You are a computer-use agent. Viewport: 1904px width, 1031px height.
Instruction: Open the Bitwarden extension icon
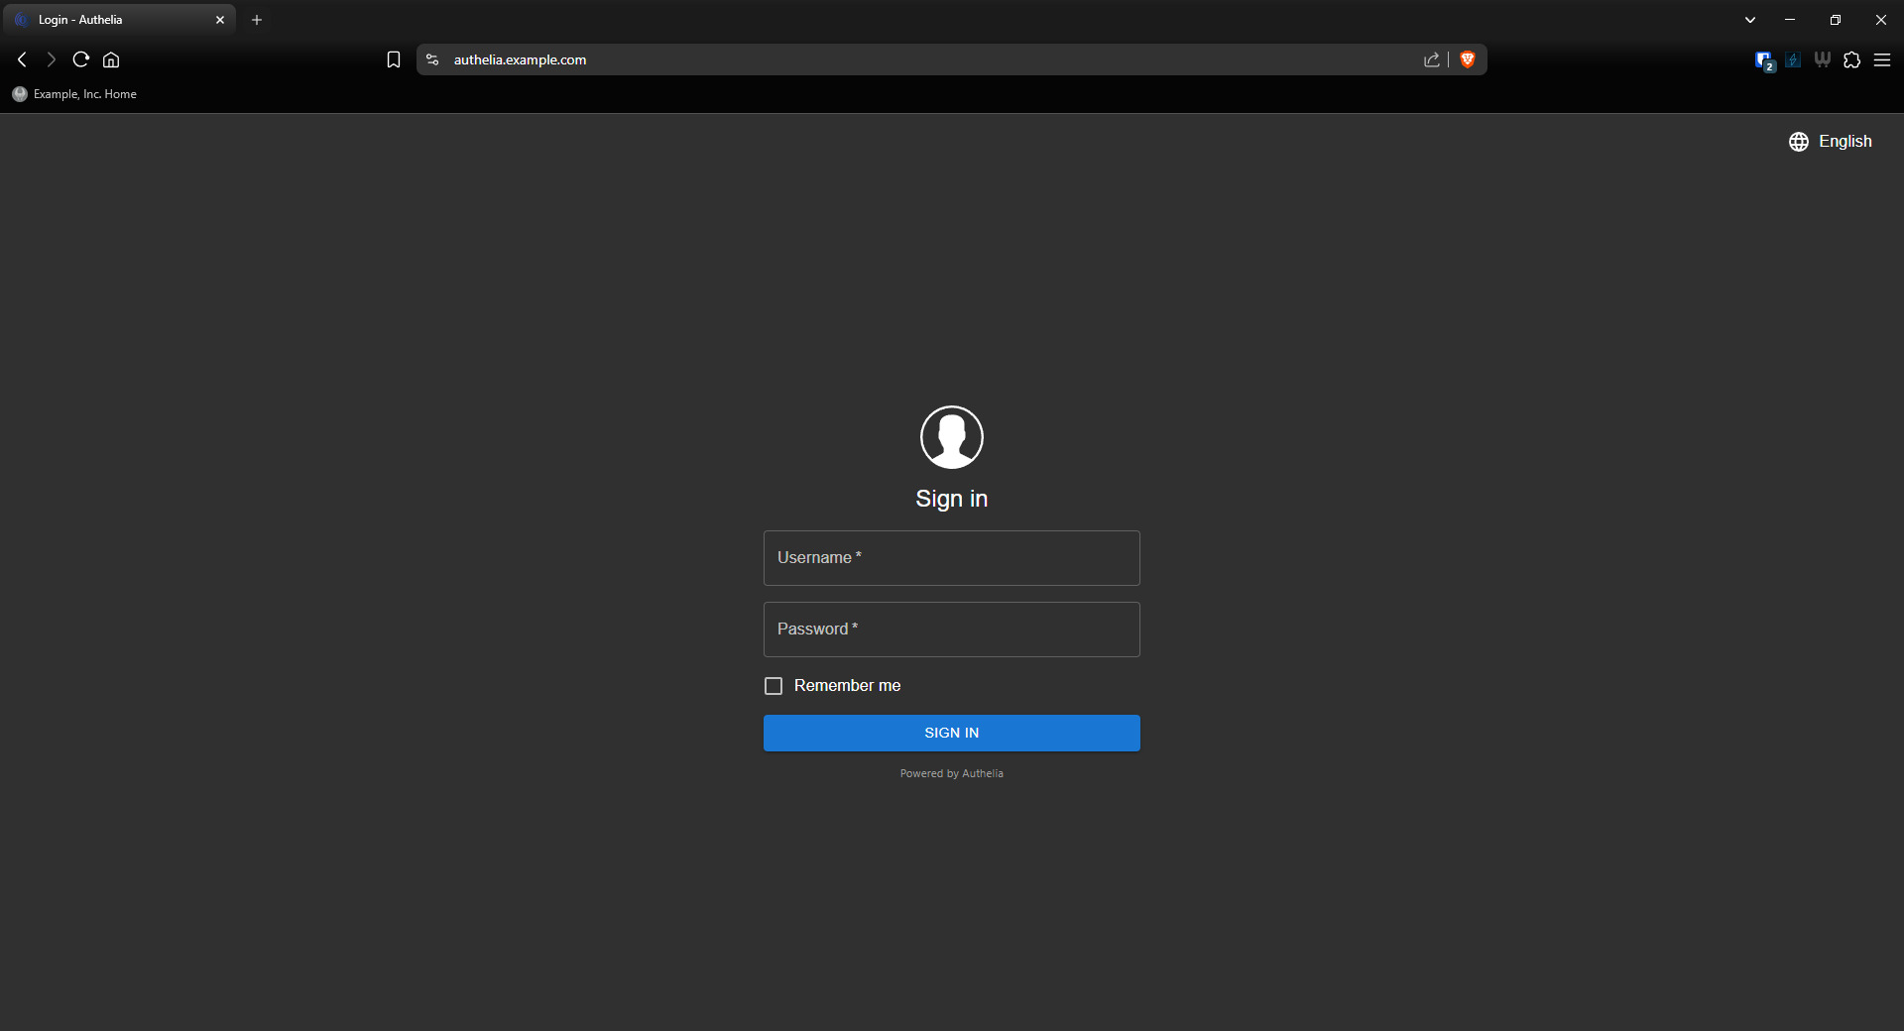[1763, 60]
